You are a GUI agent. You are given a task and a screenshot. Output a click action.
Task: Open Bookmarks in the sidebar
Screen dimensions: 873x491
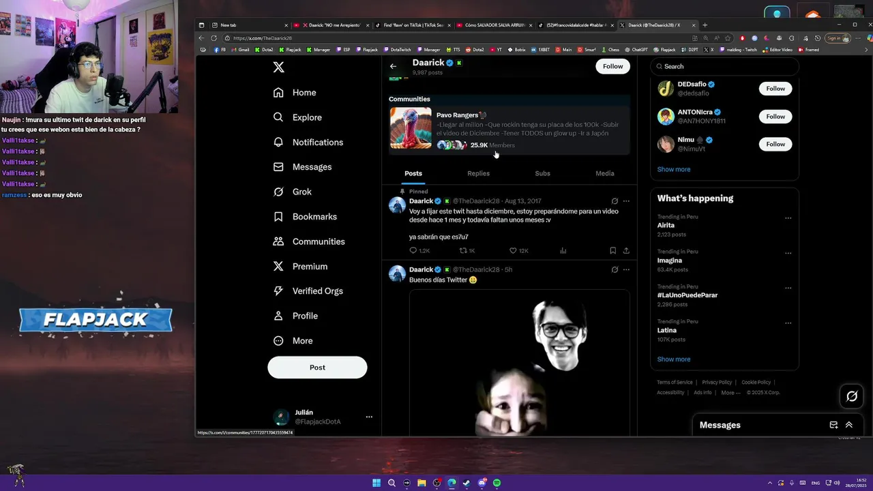click(x=305, y=217)
